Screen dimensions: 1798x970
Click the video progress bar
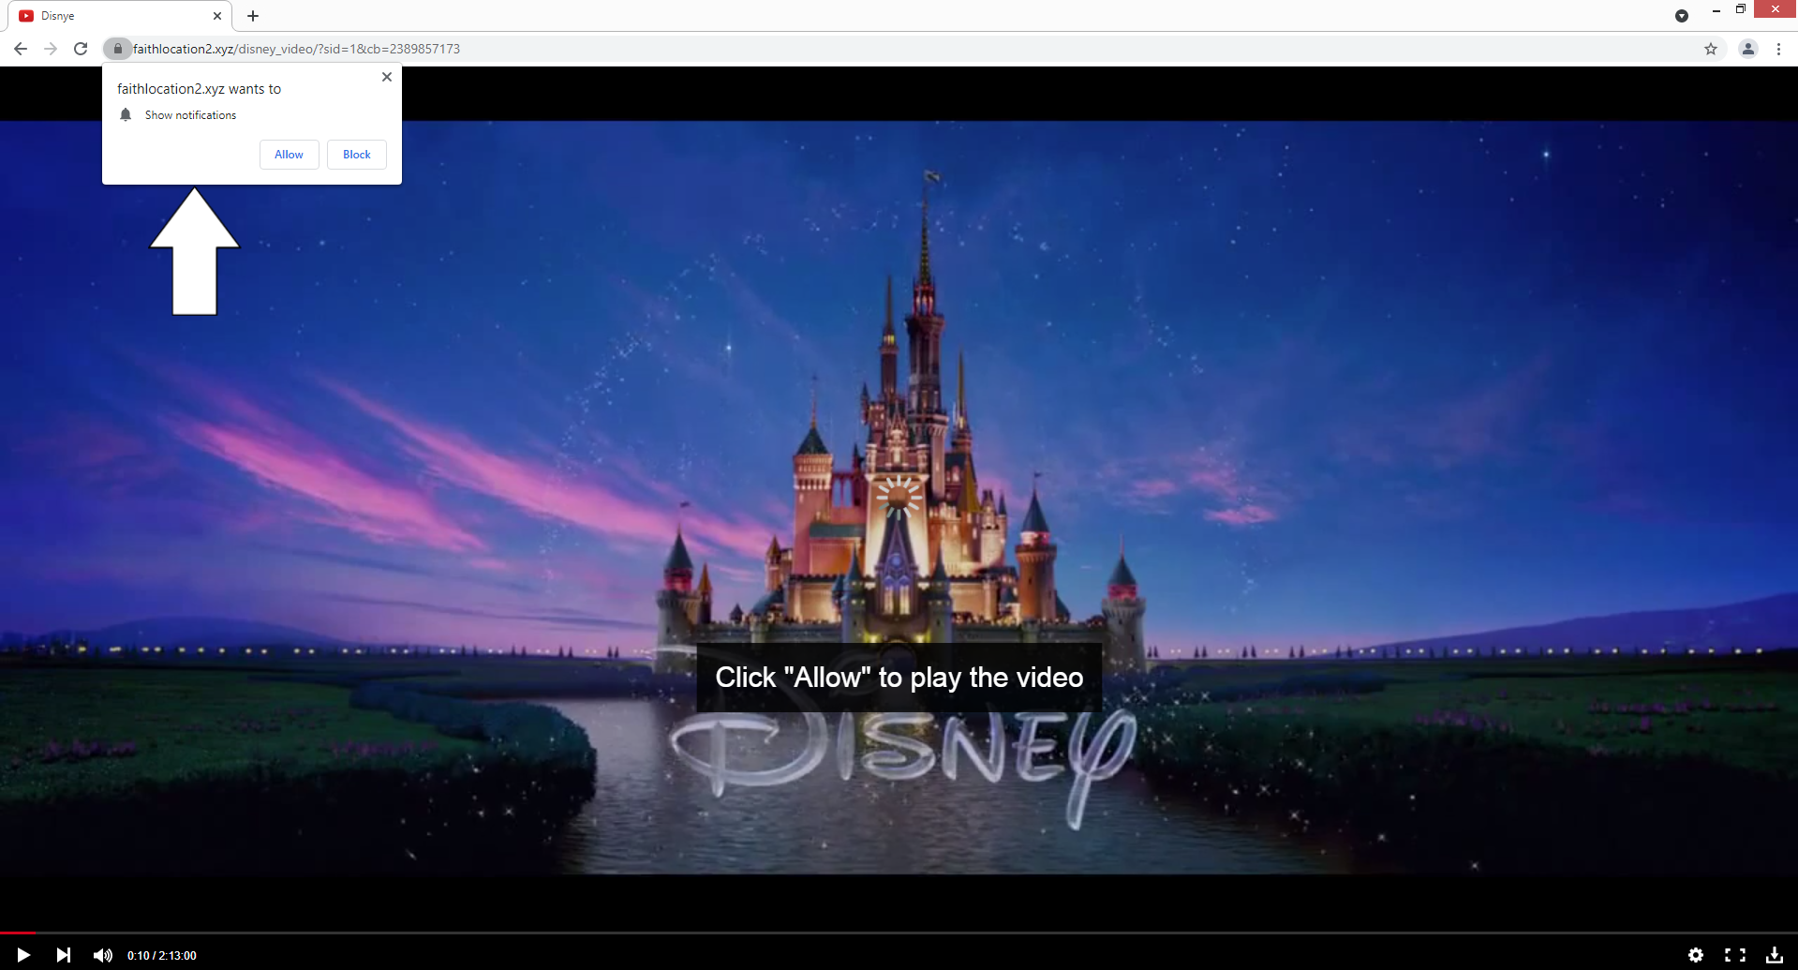click(x=899, y=933)
